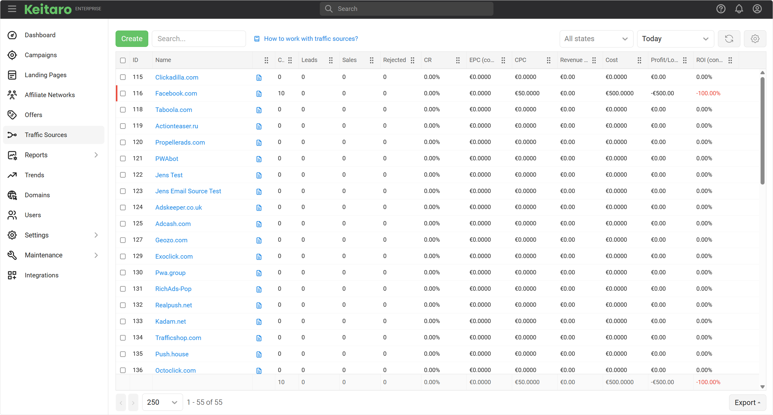Image resolution: width=773 pixels, height=415 pixels.
Task: Click the notes icon for Taboola.com
Action: tap(259, 110)
